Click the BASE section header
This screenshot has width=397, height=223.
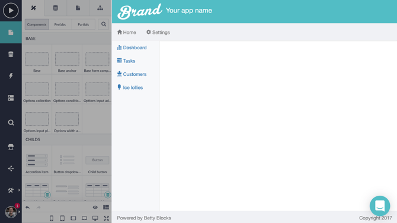point(67,39)
